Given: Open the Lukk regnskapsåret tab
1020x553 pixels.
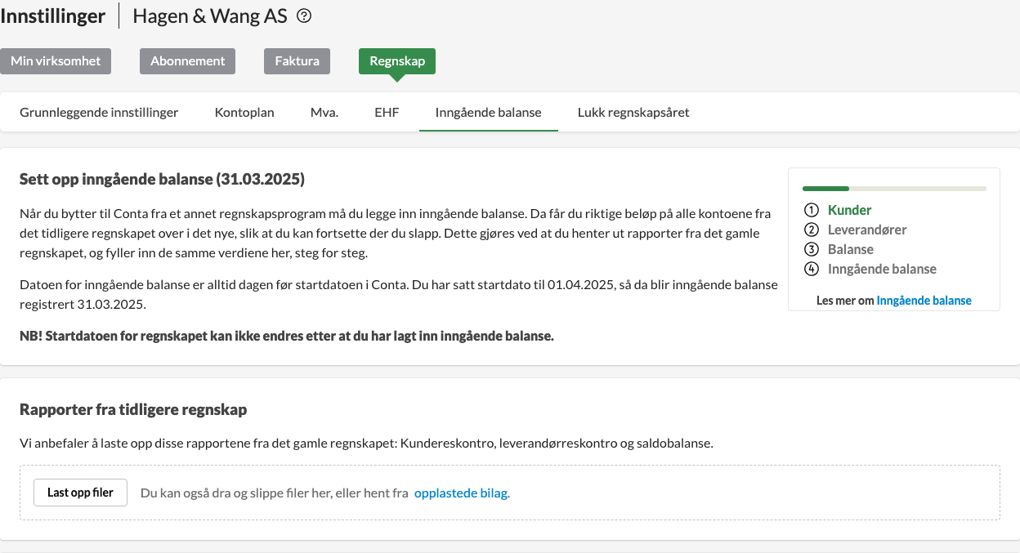Looking at the screenshot, I should click(x=633, y=113).
